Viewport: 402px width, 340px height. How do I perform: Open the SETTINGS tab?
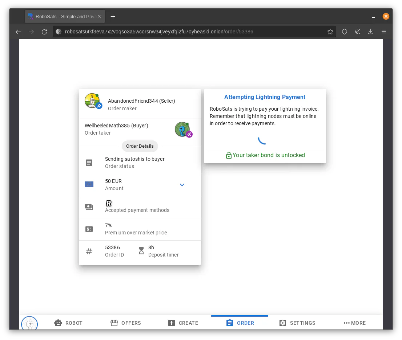tap(297, 323)
